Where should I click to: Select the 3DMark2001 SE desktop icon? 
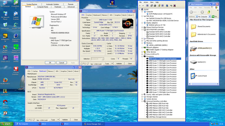5,38
